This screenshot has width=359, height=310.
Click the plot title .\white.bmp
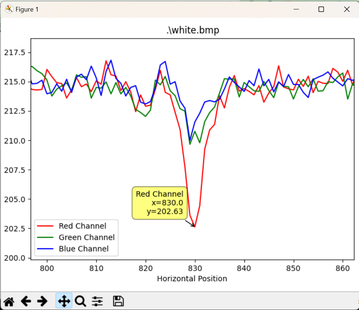pyautogui.click(x=193, y=30)
